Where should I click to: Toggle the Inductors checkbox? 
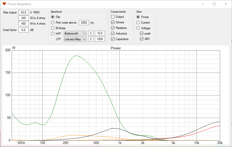coord(113,33)
